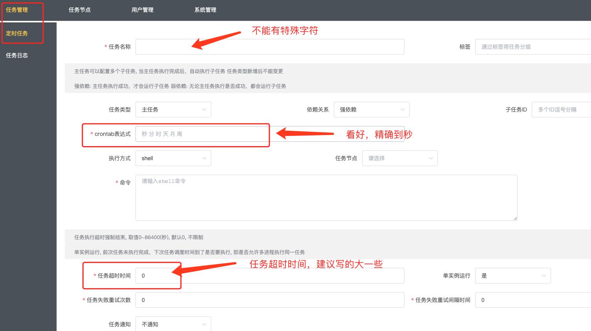Expand the 任务通知 dropdown showing 不通知
The image size is (591, 331).
pos(173,324)
